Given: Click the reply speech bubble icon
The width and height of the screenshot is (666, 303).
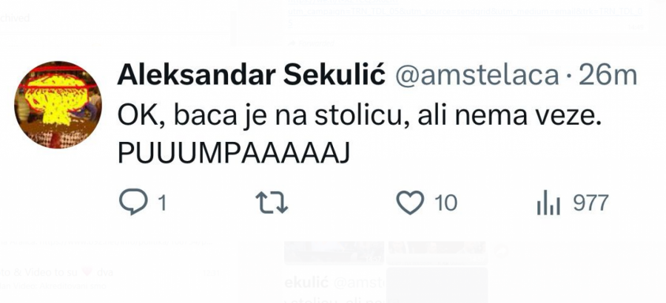Looking at the screenshot, I should coord(133,202).
